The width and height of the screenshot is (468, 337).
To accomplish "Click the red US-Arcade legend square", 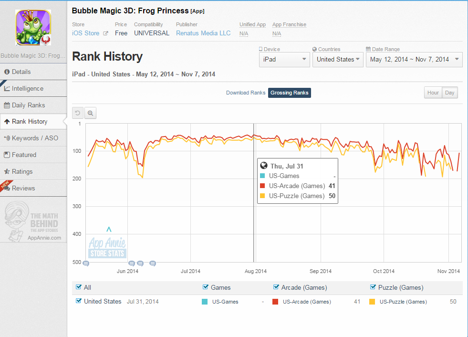I will (x=275, y=302).
